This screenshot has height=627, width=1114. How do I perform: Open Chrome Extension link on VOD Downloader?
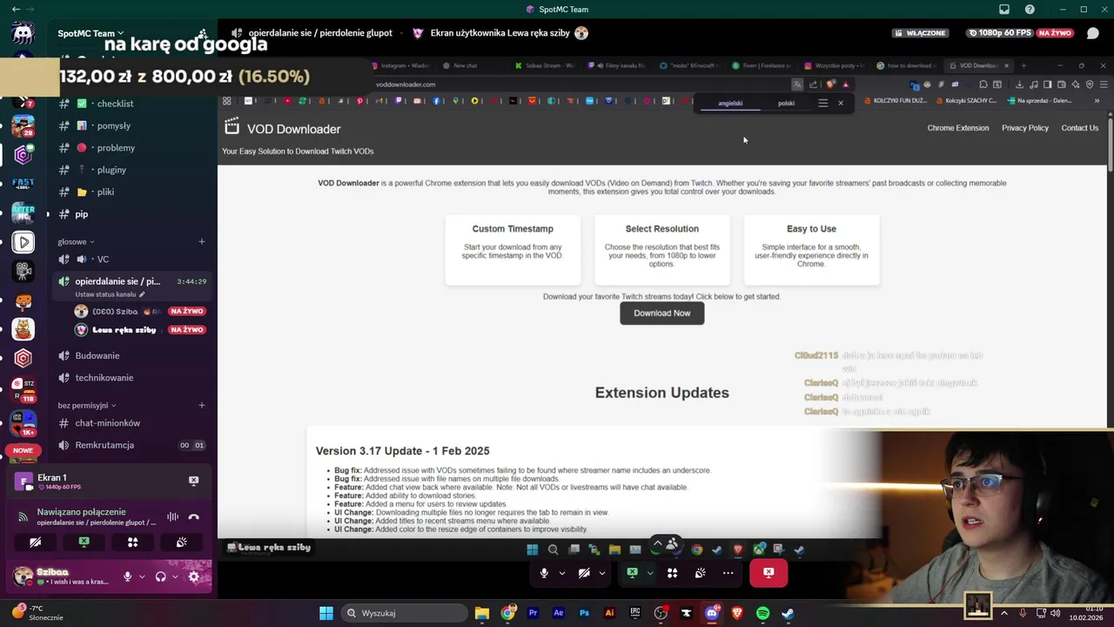click(957, 128)
